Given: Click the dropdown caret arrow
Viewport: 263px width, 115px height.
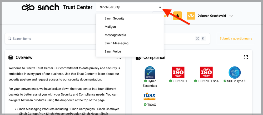Looking at the screenshot, I should pos(160,7).
